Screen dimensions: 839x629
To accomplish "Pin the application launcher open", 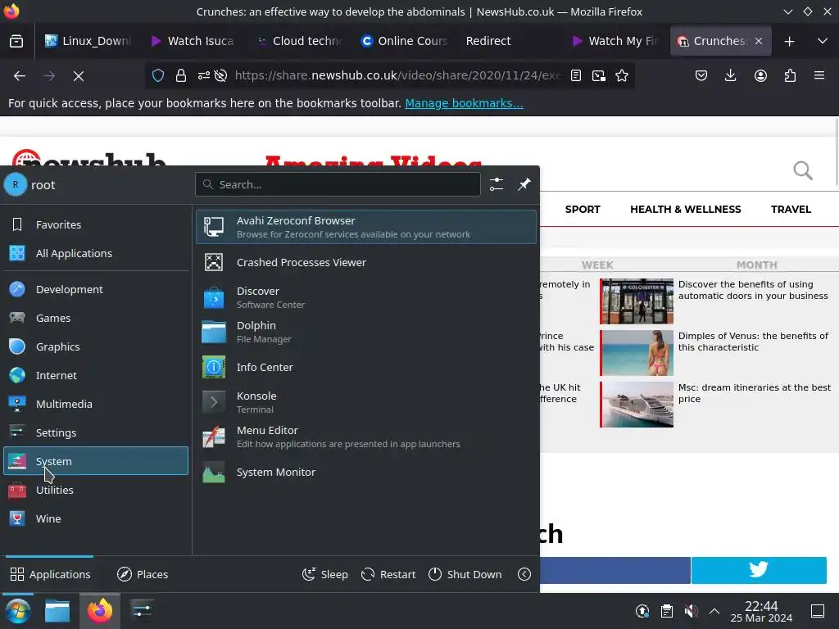I will pos(524,184).
